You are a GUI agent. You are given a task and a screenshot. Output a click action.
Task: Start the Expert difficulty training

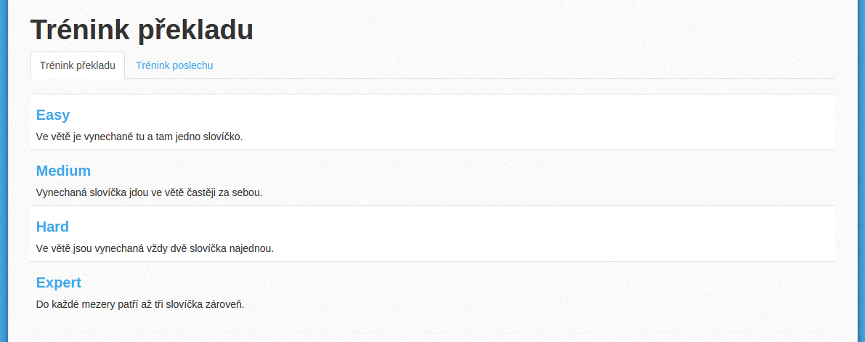tap(59, 282)
